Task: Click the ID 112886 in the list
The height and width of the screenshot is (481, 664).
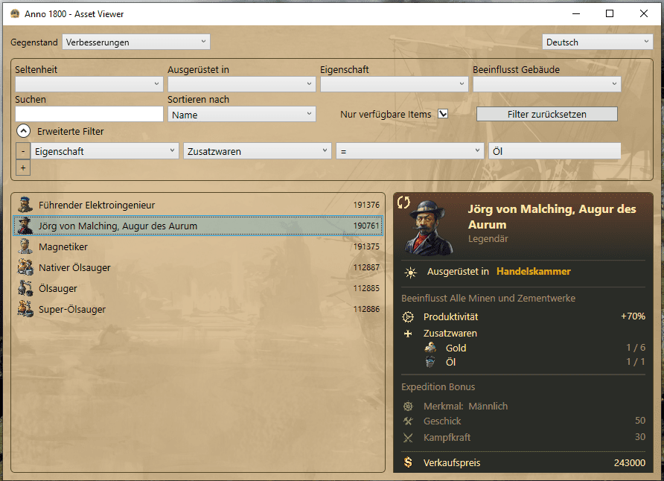Action: pos(366,309)
